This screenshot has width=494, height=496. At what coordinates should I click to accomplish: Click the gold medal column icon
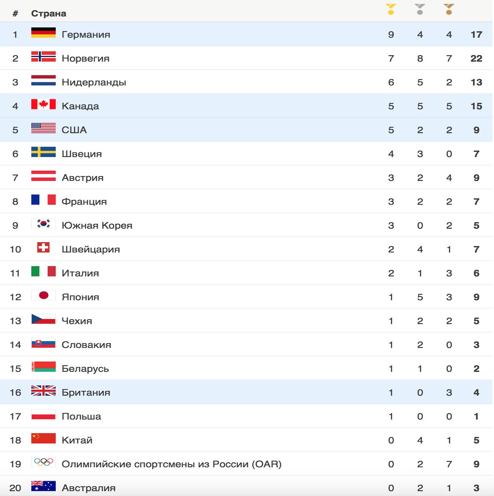[391, 9]
